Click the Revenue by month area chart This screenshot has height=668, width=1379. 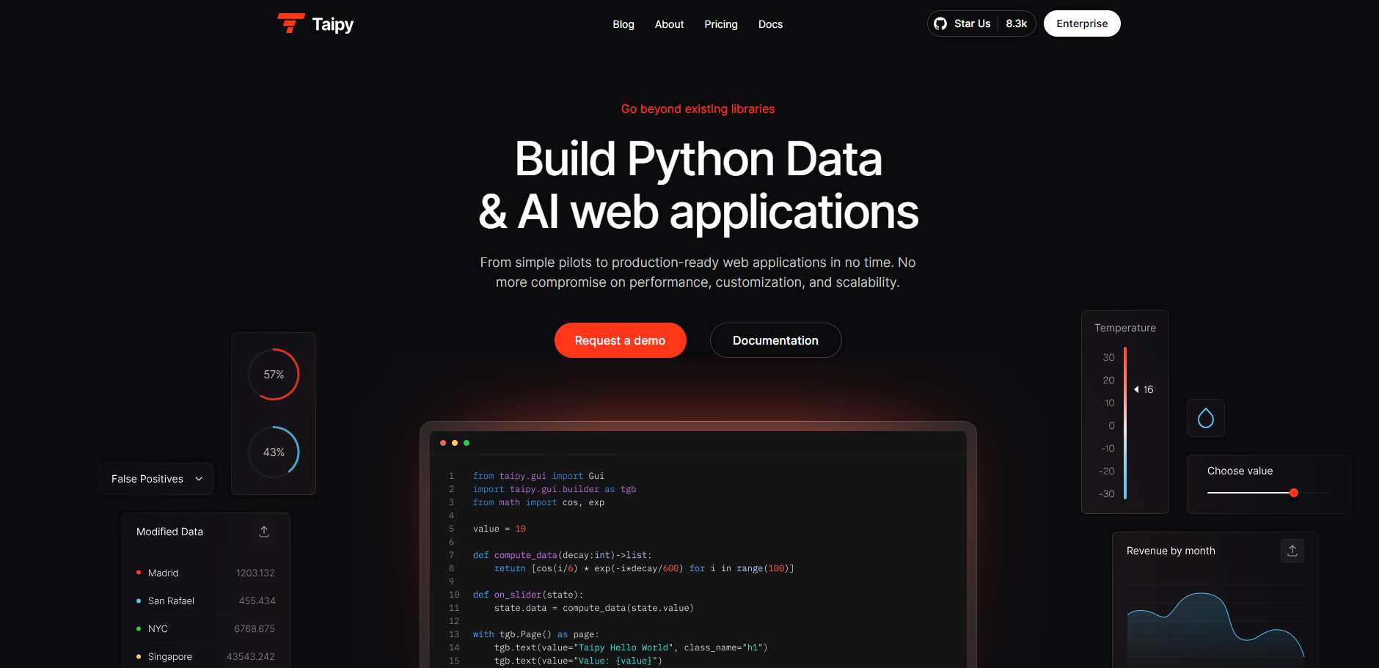(1215, 625)
